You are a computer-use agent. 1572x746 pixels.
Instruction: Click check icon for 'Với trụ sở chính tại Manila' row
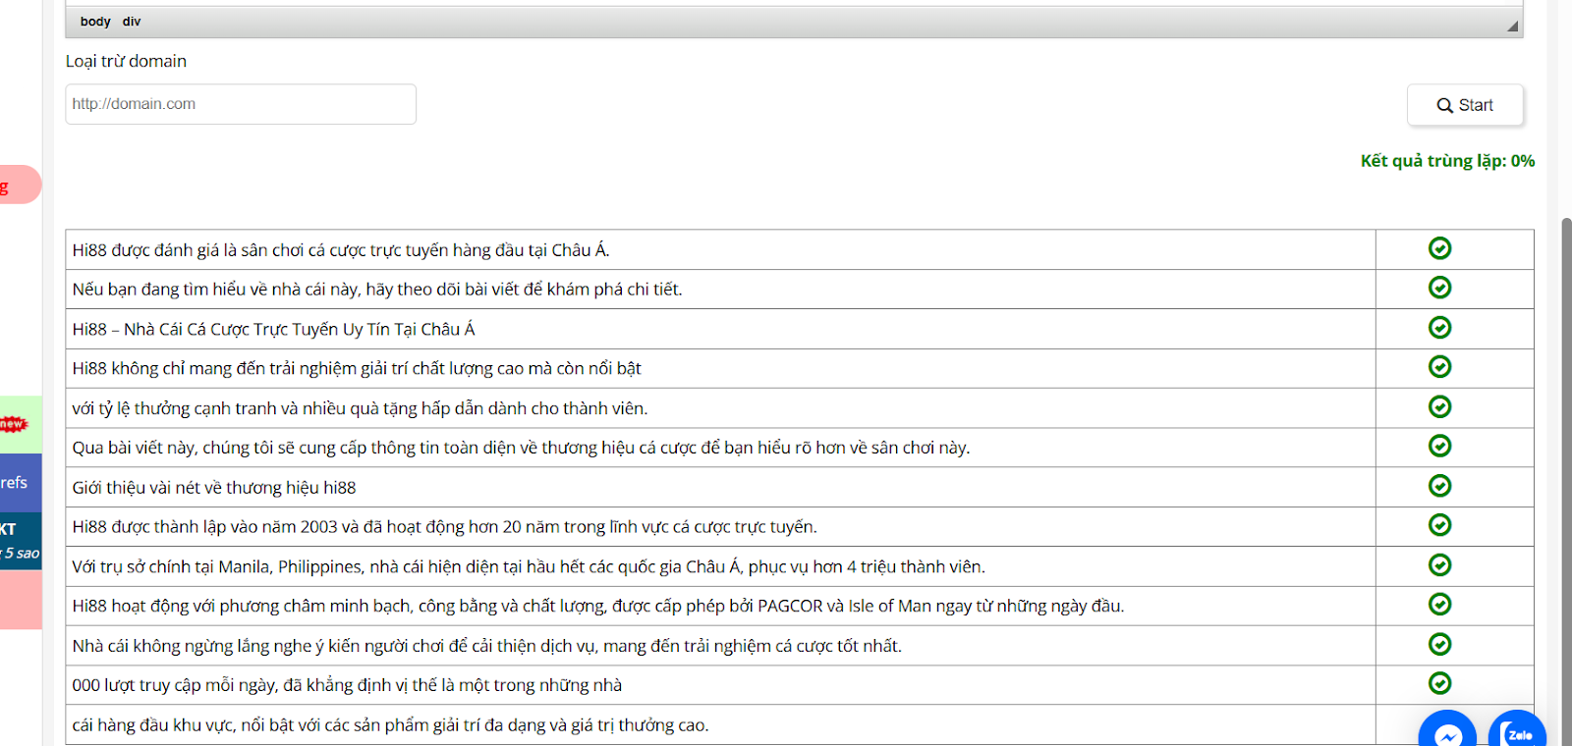pos(1440,565)
